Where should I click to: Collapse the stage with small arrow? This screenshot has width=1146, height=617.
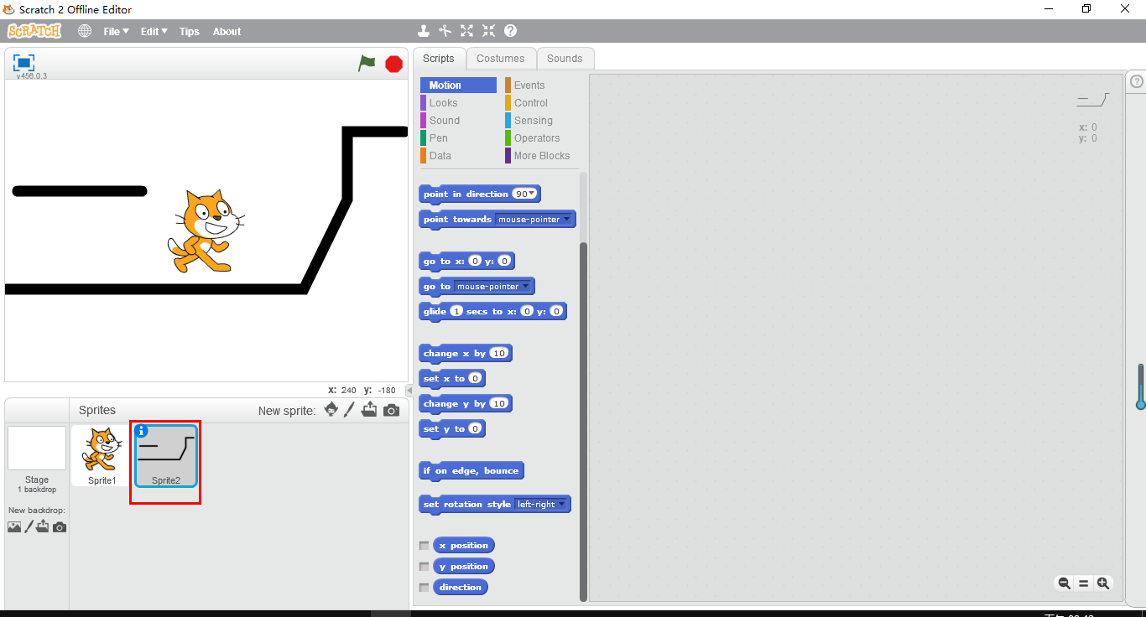coord(409,391)
